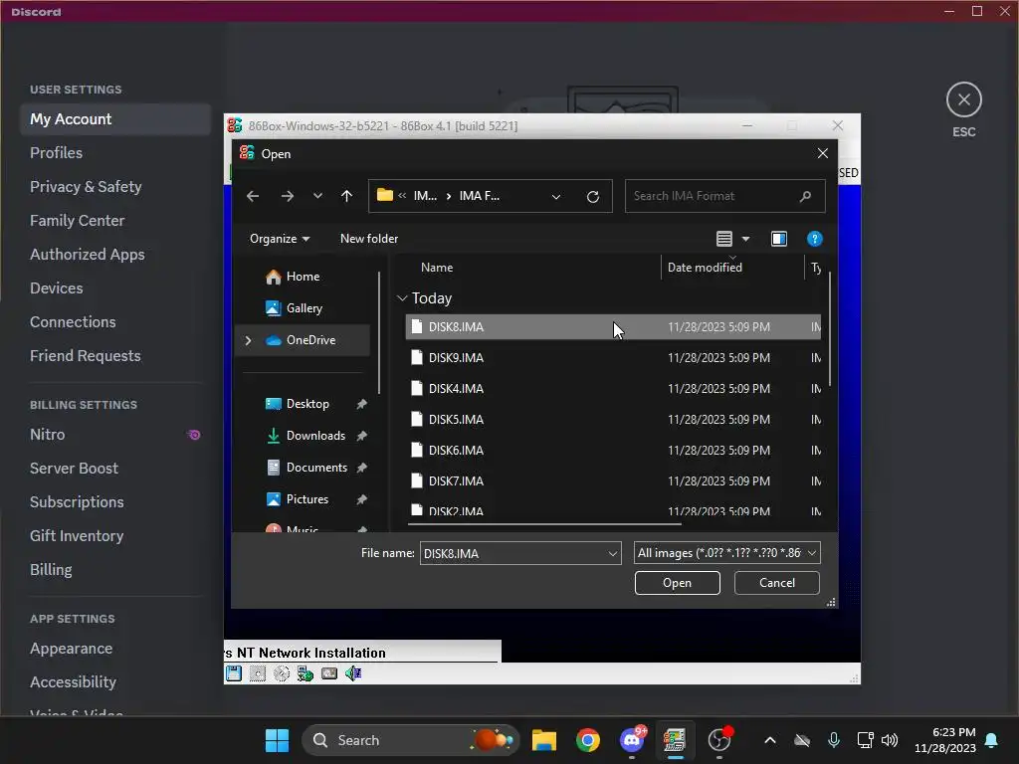Viewport: 1019px width, 764px height.
Task: Click the DISK9.IMA file icon
Action: tap(417, 358)
